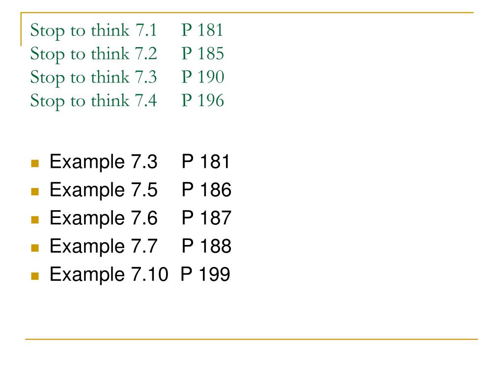Viewport: 503px width, 377px height.
Task: Click page reference P 199
Action: 205,274
